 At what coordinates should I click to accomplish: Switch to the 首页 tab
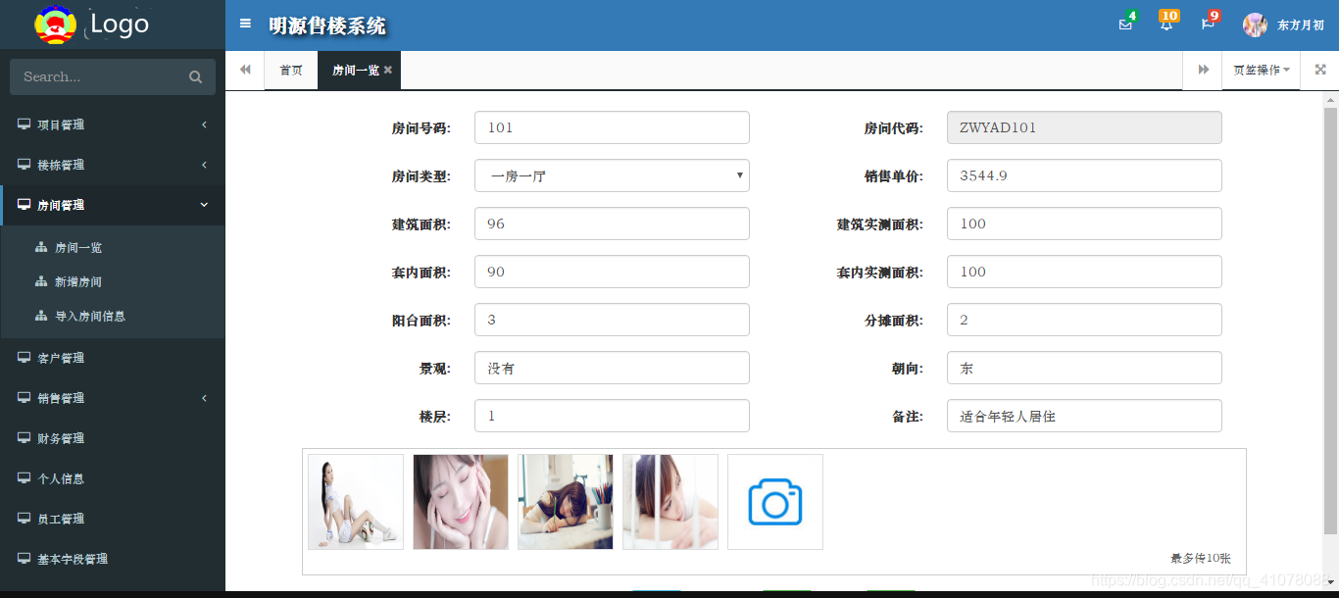click(291, 70)
